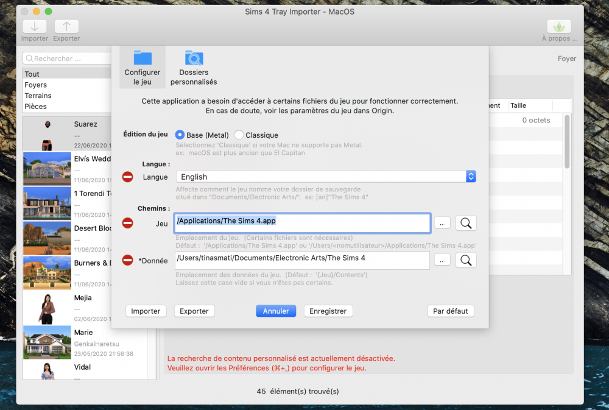
Task: Select the Terrains filter category
Action: 67,96
